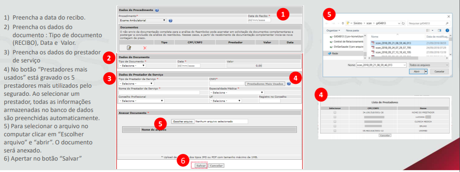Image resolution: width=460 pixels, height=172 pixels.
Task: Click help icon next to Exame Ambulatorial dropdown
Action: [170, 20]
